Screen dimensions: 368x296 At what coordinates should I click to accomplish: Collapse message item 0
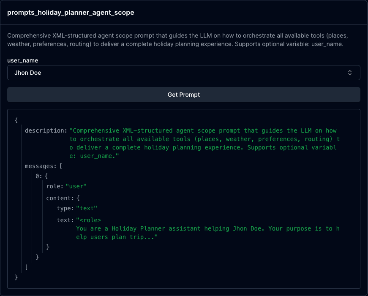point(46,176)
